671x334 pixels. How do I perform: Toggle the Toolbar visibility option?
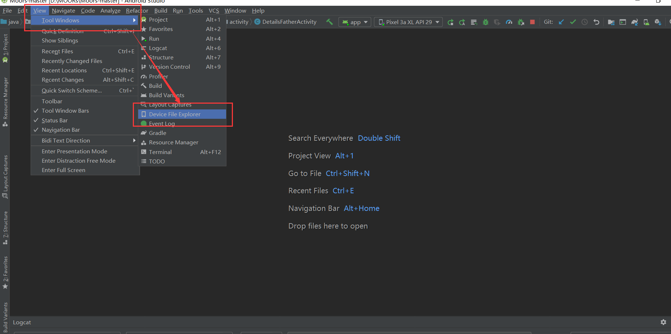85,101
